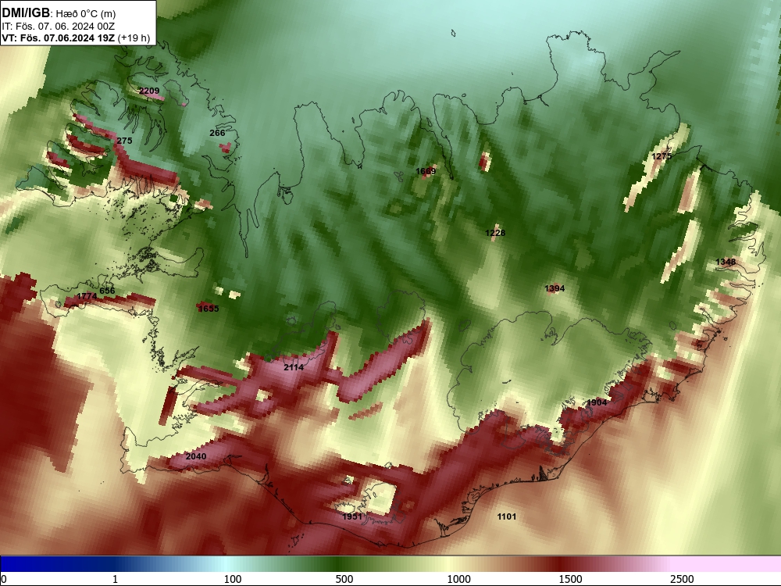781x586 pixels.
Task: Click the map value label 1669
Action: pos(426,171)
